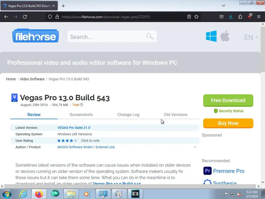Image resolution: width=265 pixels, height=199 pixels.
Task: Bookmark this page with the star
Action: coord(196,17)
